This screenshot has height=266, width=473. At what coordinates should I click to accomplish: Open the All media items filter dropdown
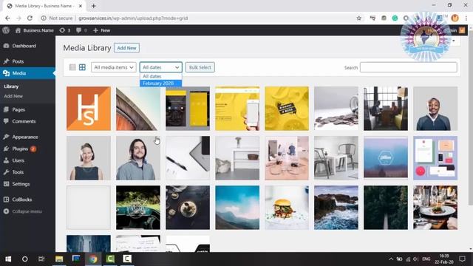coord(113,67)
